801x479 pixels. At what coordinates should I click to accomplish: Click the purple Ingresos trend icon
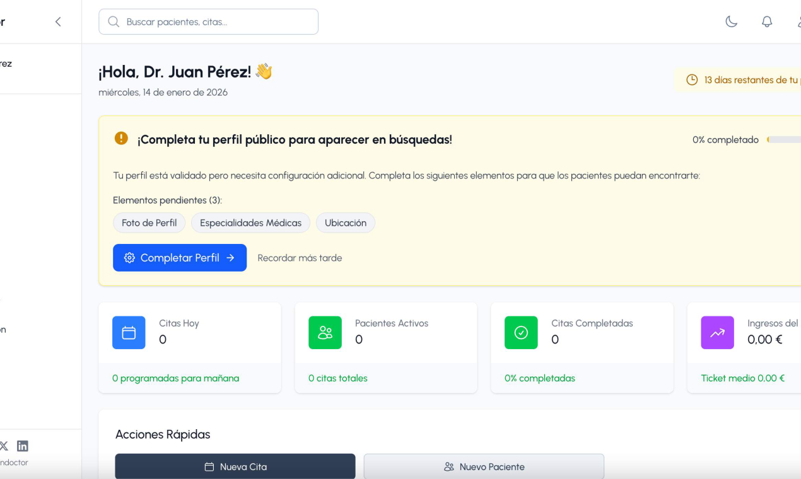[x=717, y=333]
